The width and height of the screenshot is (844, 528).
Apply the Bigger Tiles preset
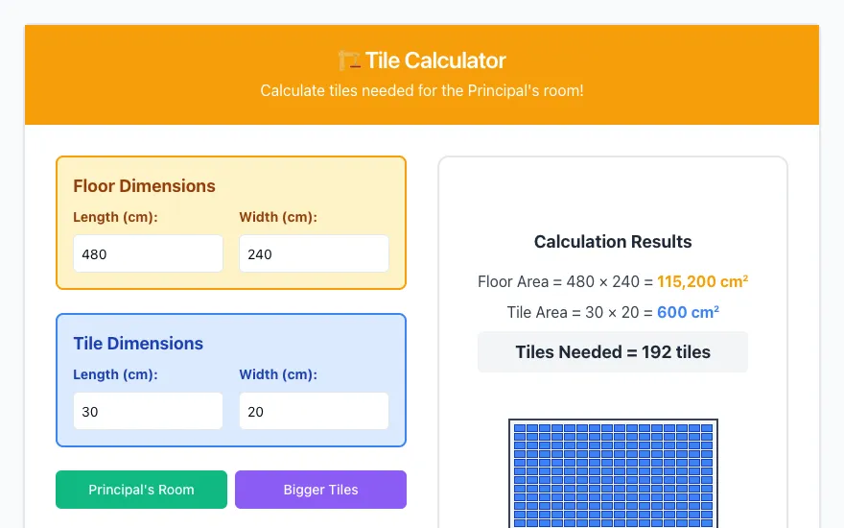click(320, 490)
